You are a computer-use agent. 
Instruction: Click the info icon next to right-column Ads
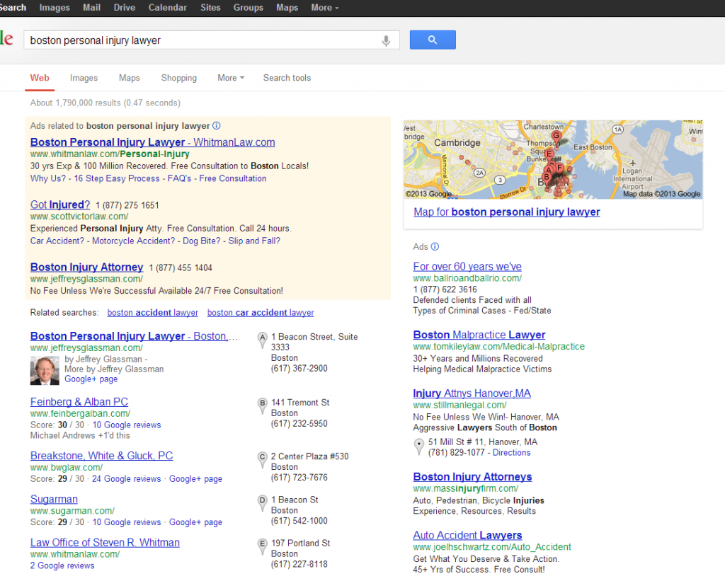[x=435, y=247]
